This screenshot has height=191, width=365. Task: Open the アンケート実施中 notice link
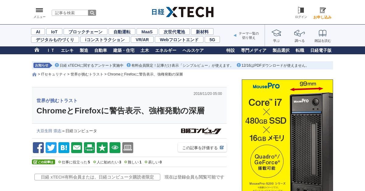coord(92,65)
